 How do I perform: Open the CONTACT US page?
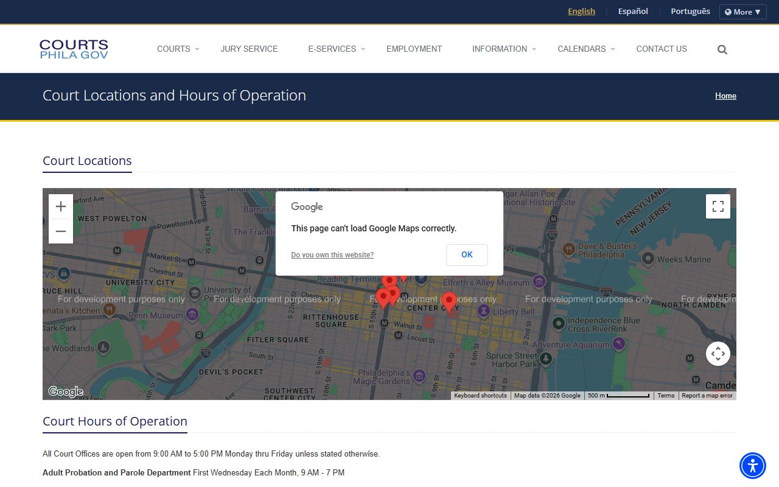coord(662,49)
